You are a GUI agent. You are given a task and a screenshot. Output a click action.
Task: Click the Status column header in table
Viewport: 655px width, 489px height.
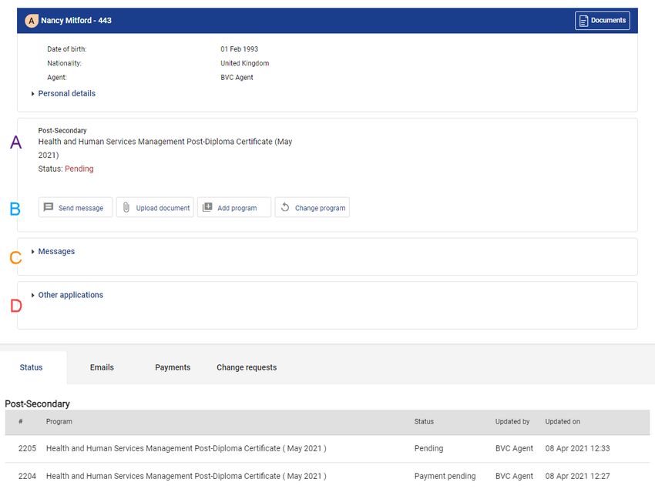point(424,422)
